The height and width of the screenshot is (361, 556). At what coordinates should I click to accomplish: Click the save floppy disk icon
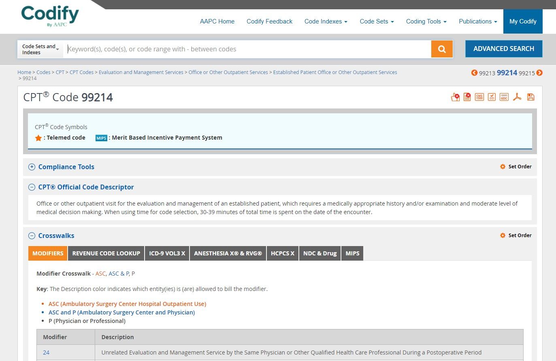tap(531, 97)
